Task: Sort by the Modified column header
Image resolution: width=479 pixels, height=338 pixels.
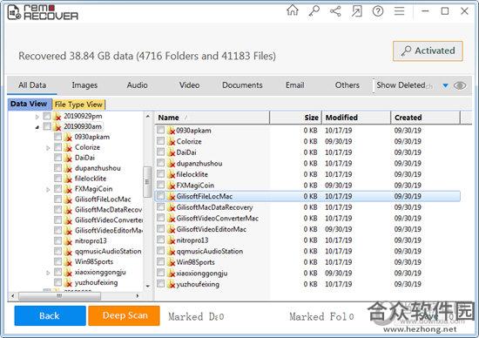Action: [356, 118]
